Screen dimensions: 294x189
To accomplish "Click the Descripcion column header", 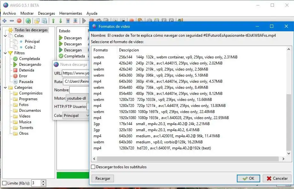I will 129,50.
